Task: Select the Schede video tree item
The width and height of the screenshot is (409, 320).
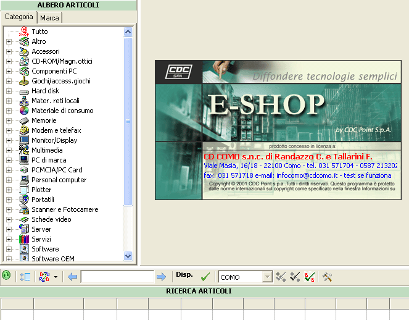Action: (51, 219)
